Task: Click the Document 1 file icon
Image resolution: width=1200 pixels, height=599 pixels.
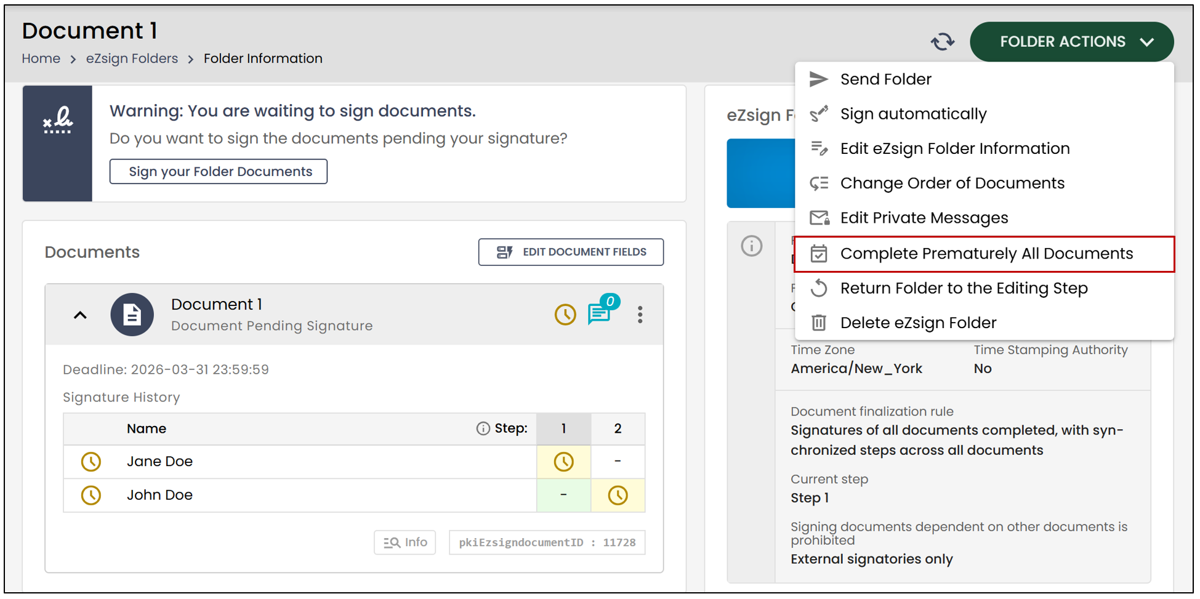Action: point(132,315)
